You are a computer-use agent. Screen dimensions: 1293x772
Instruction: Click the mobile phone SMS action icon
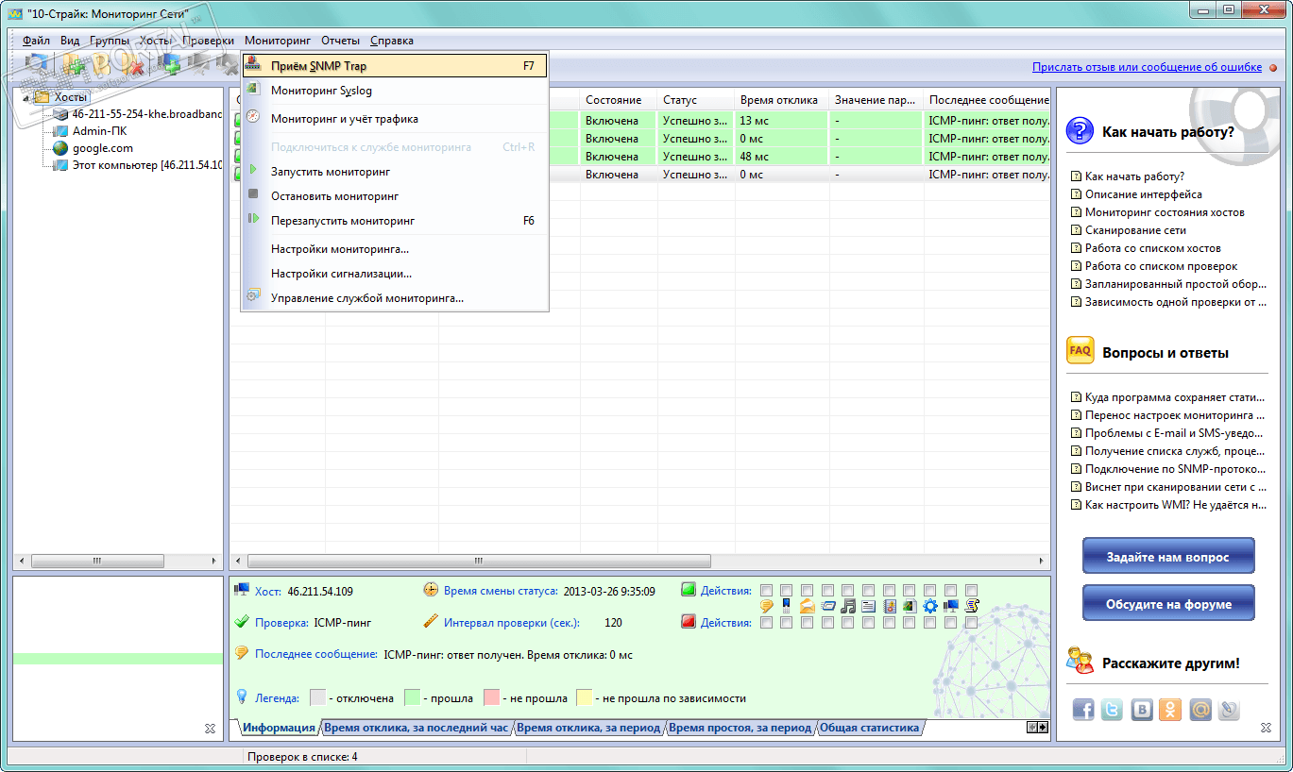(787, 606)
